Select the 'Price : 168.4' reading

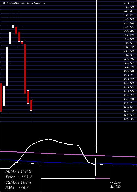point(19,177)
